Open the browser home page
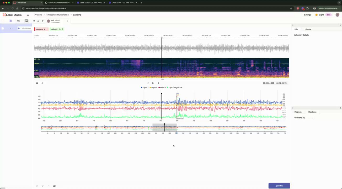The width and height of the screenshot is (342, 189). pyautogui.click(x=17, y=8)
